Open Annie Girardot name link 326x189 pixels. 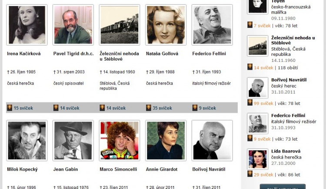coord(162,169)
